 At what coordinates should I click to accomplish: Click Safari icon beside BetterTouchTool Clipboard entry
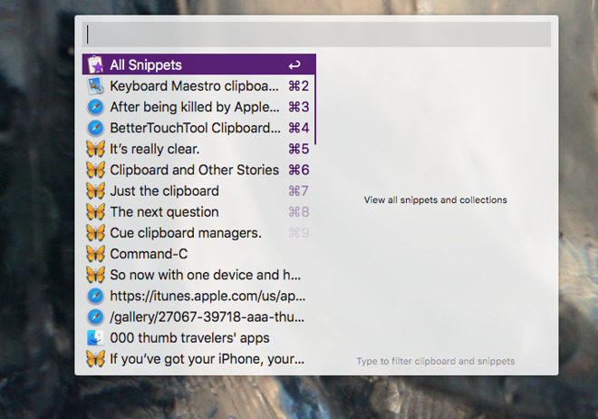[x=95, y=128]
